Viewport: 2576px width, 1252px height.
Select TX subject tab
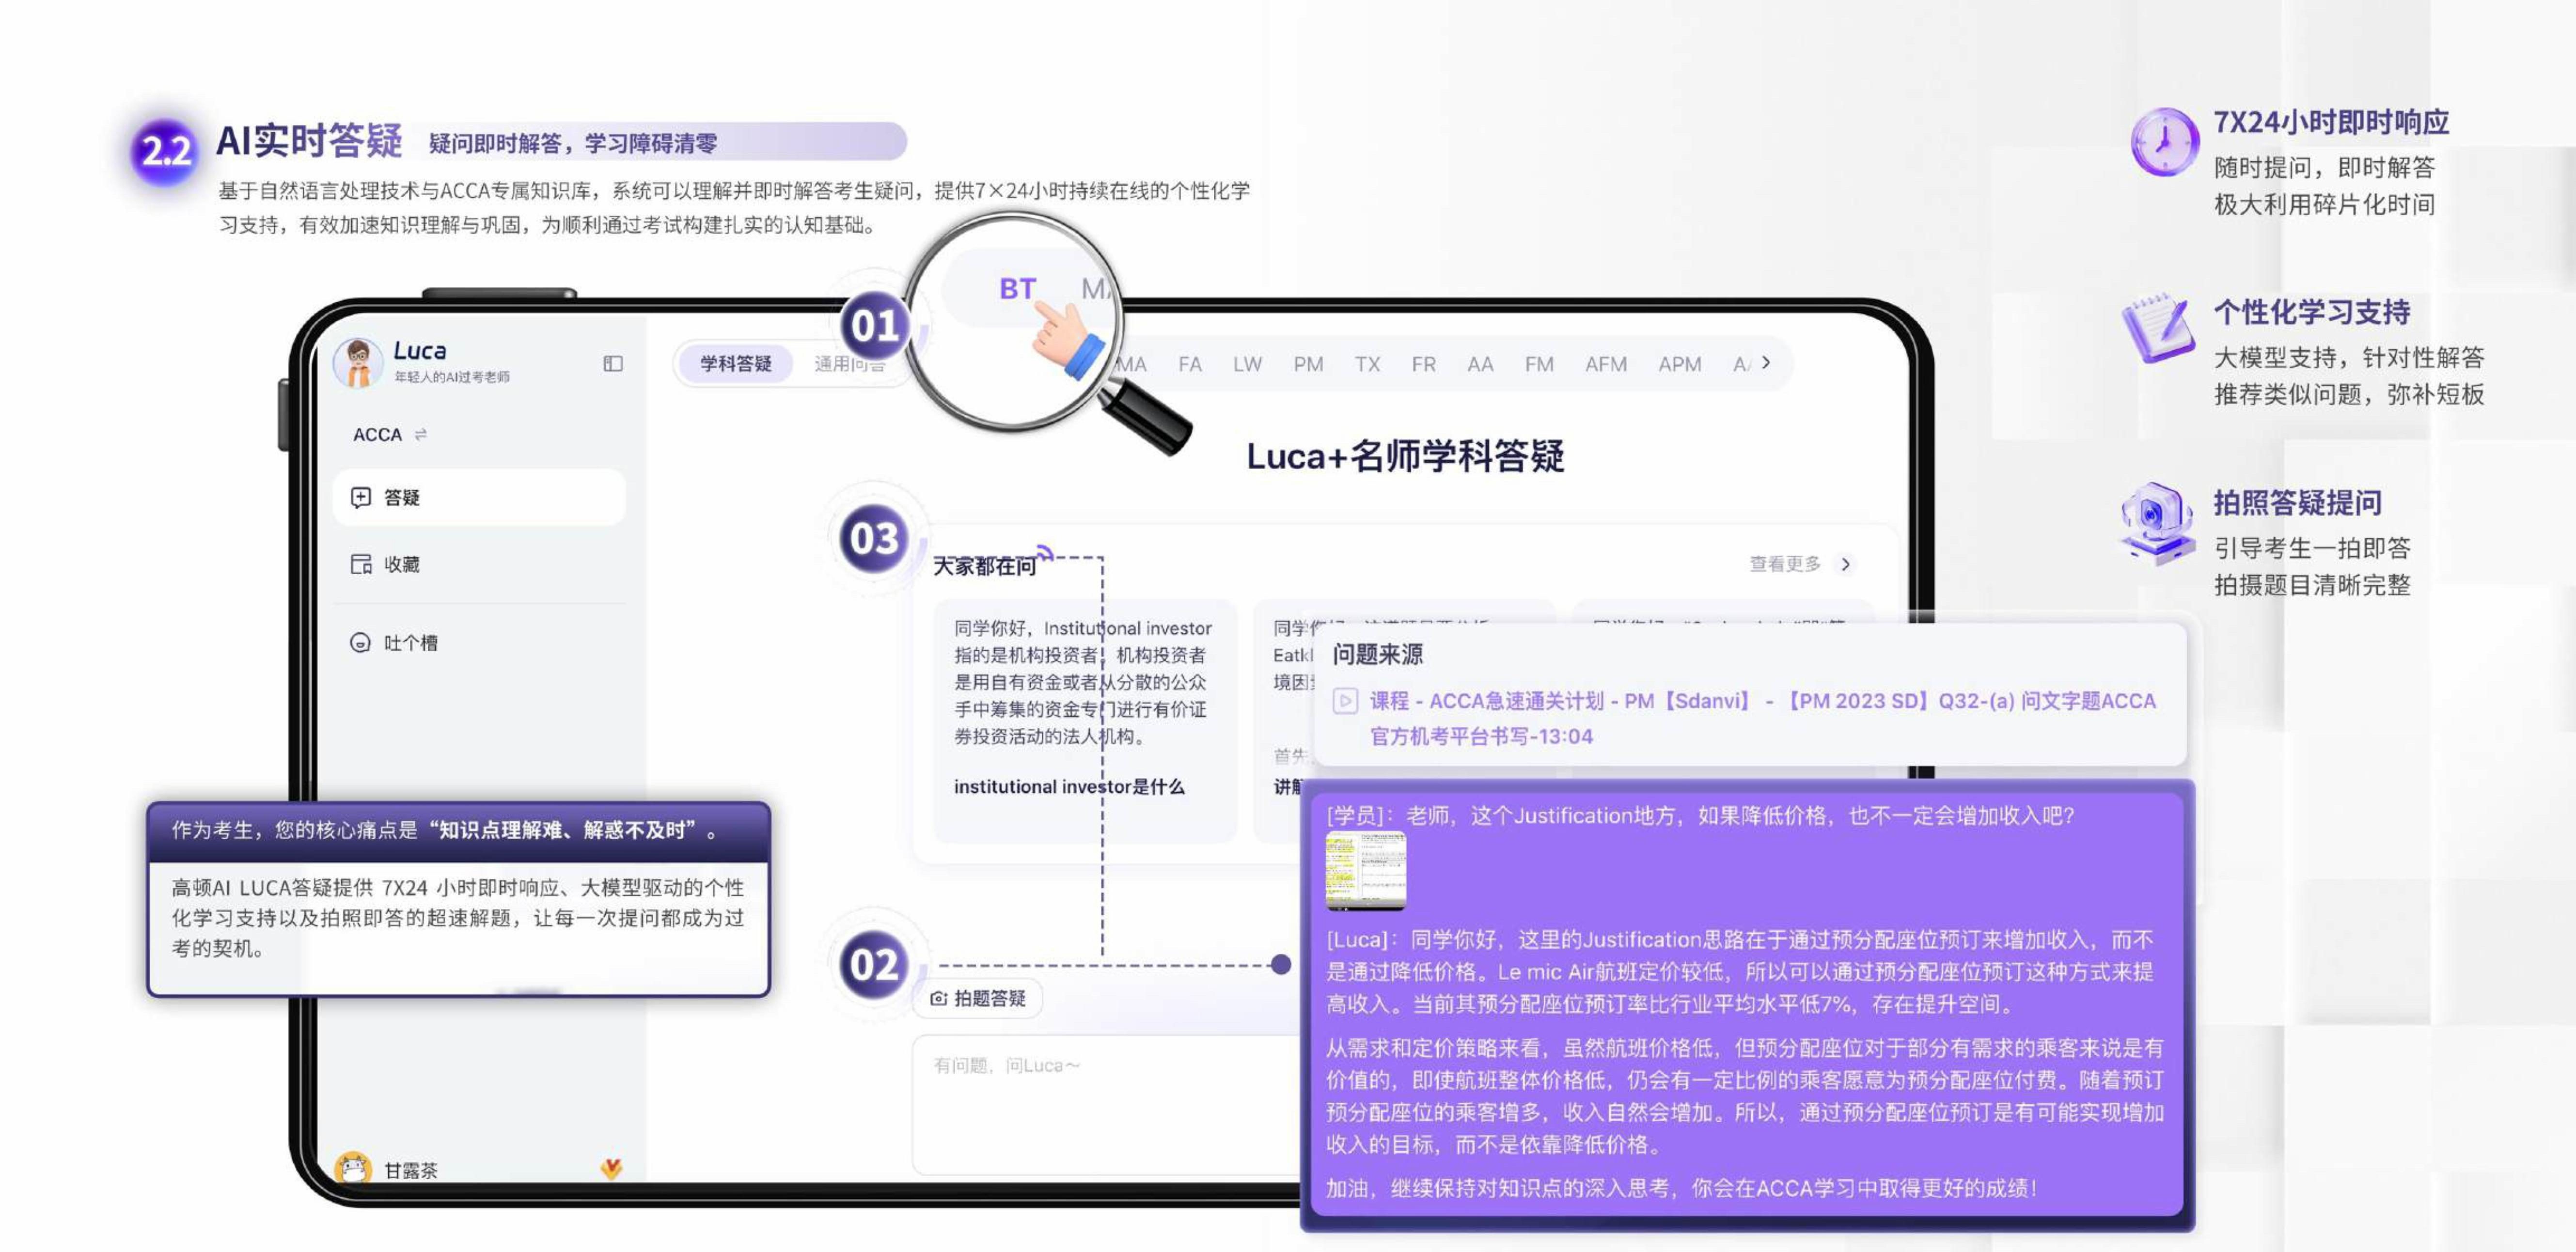click(x=1367, y=364)
